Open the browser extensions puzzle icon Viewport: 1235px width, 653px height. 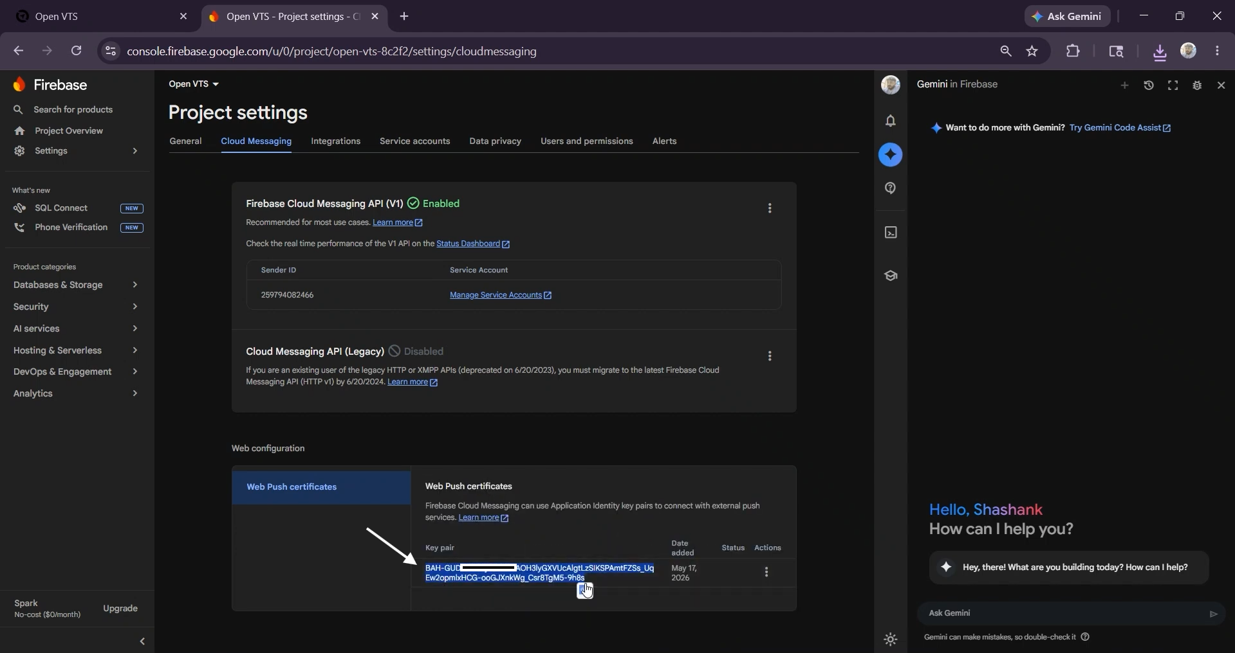tap(1073, 51)
